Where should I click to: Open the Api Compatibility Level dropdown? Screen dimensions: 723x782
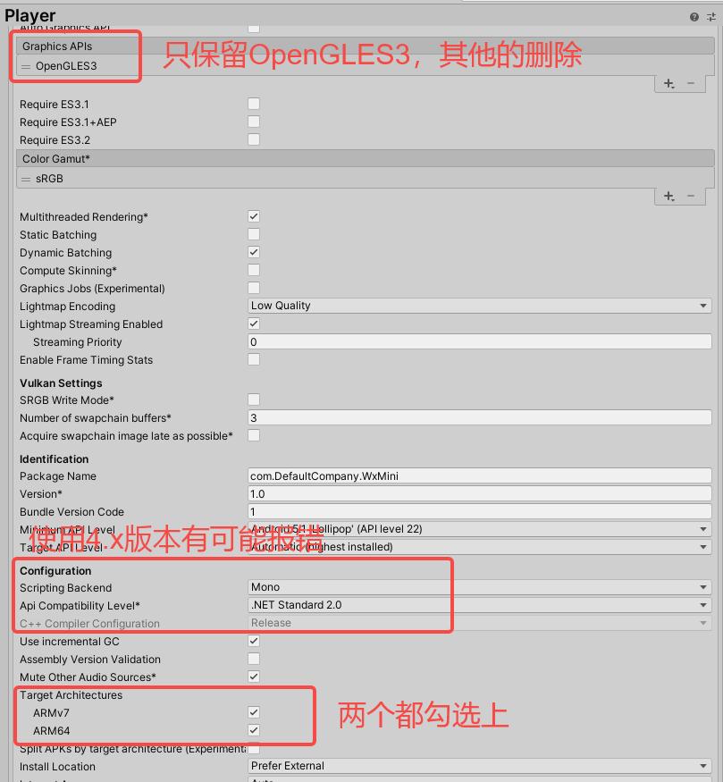pyautogui.click(x=480, y=605)
